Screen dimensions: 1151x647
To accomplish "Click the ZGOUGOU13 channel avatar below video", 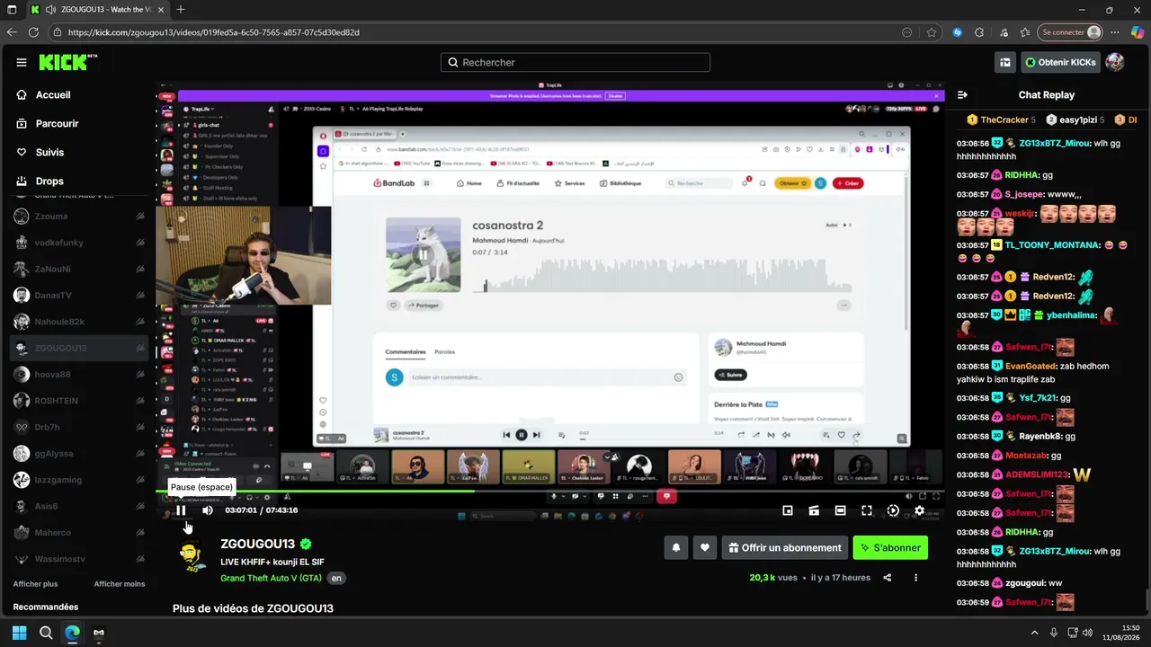I will 192,558.
